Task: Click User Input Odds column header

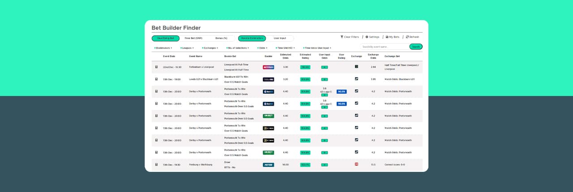Action: (325, 56)
